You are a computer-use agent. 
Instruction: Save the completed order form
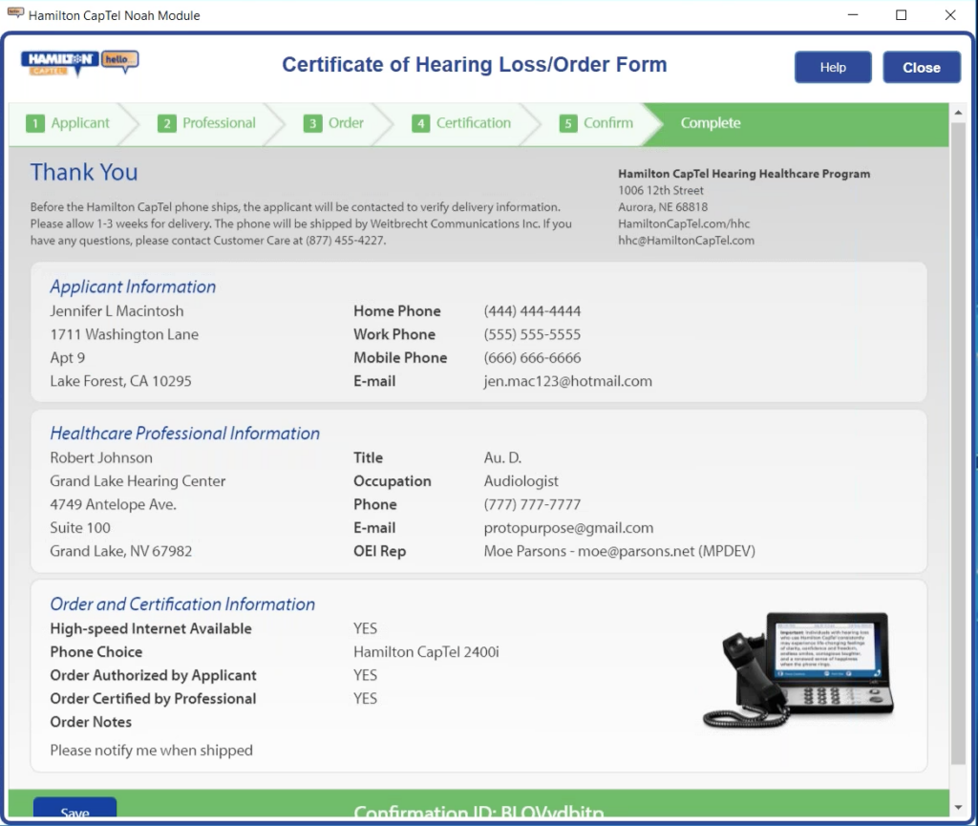click(x=74, y=808)
